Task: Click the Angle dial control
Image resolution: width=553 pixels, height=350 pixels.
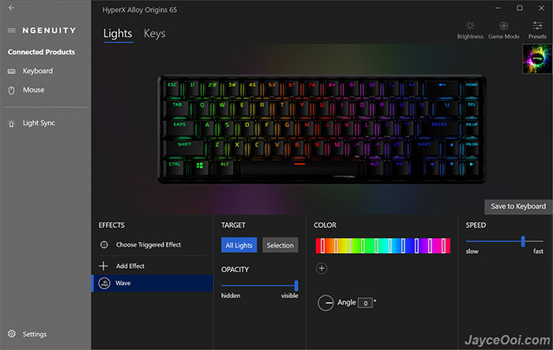Action: (325, 303)
